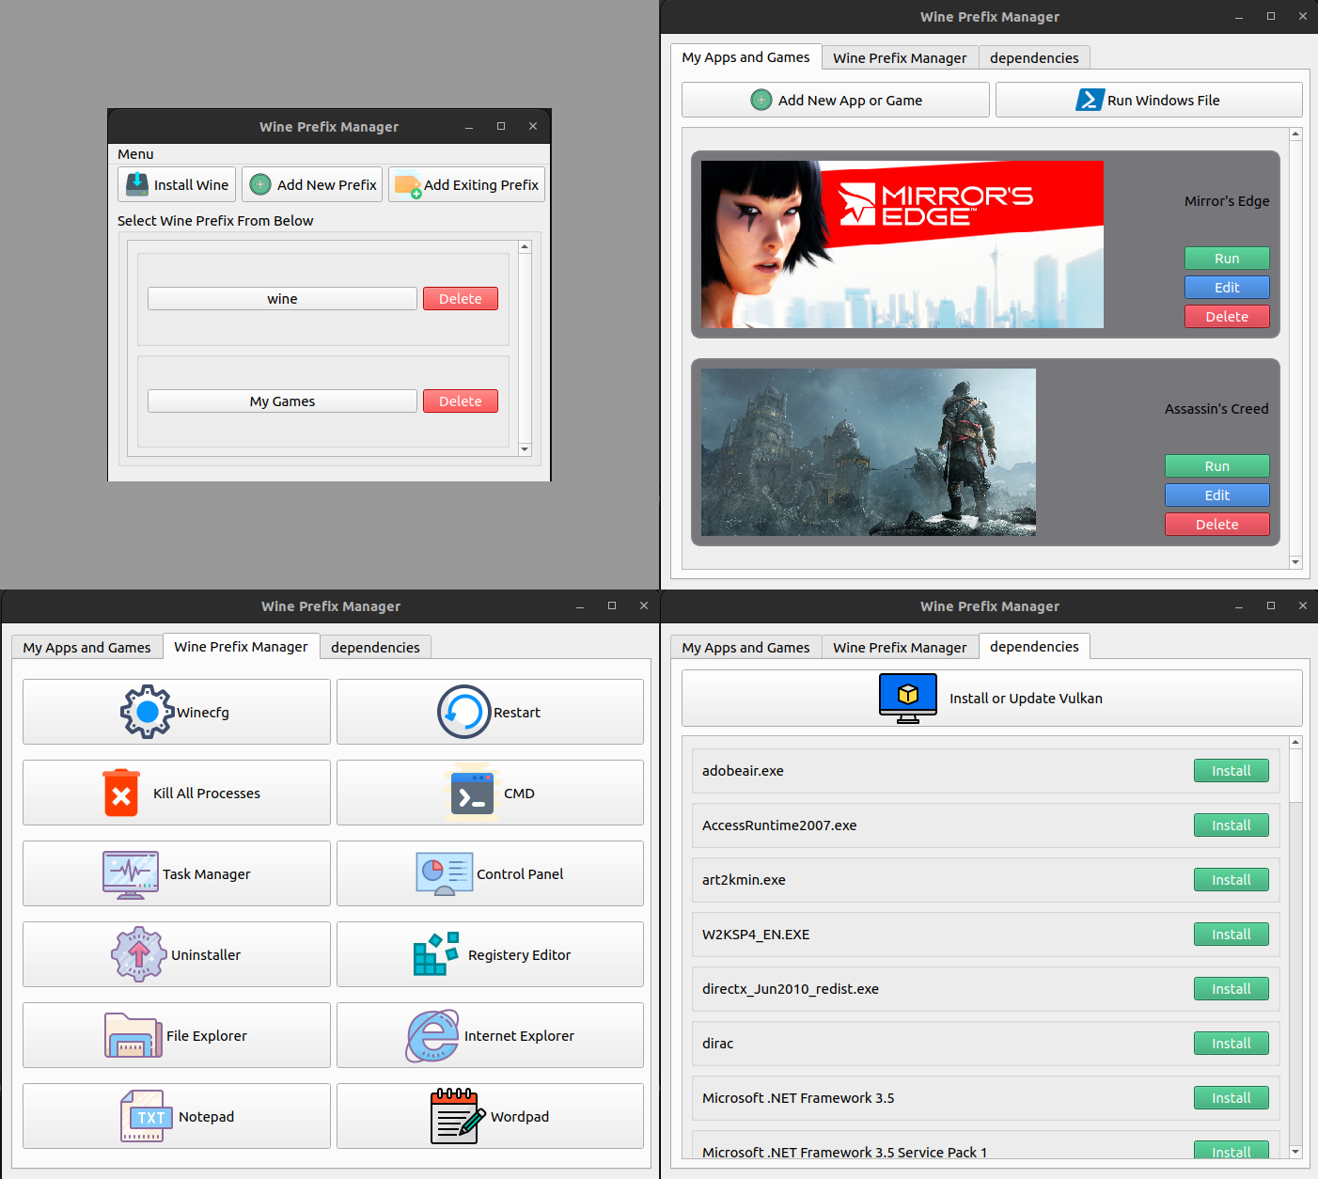Select My Apps and Games tab in bottom-left window

tap(86, 647)
